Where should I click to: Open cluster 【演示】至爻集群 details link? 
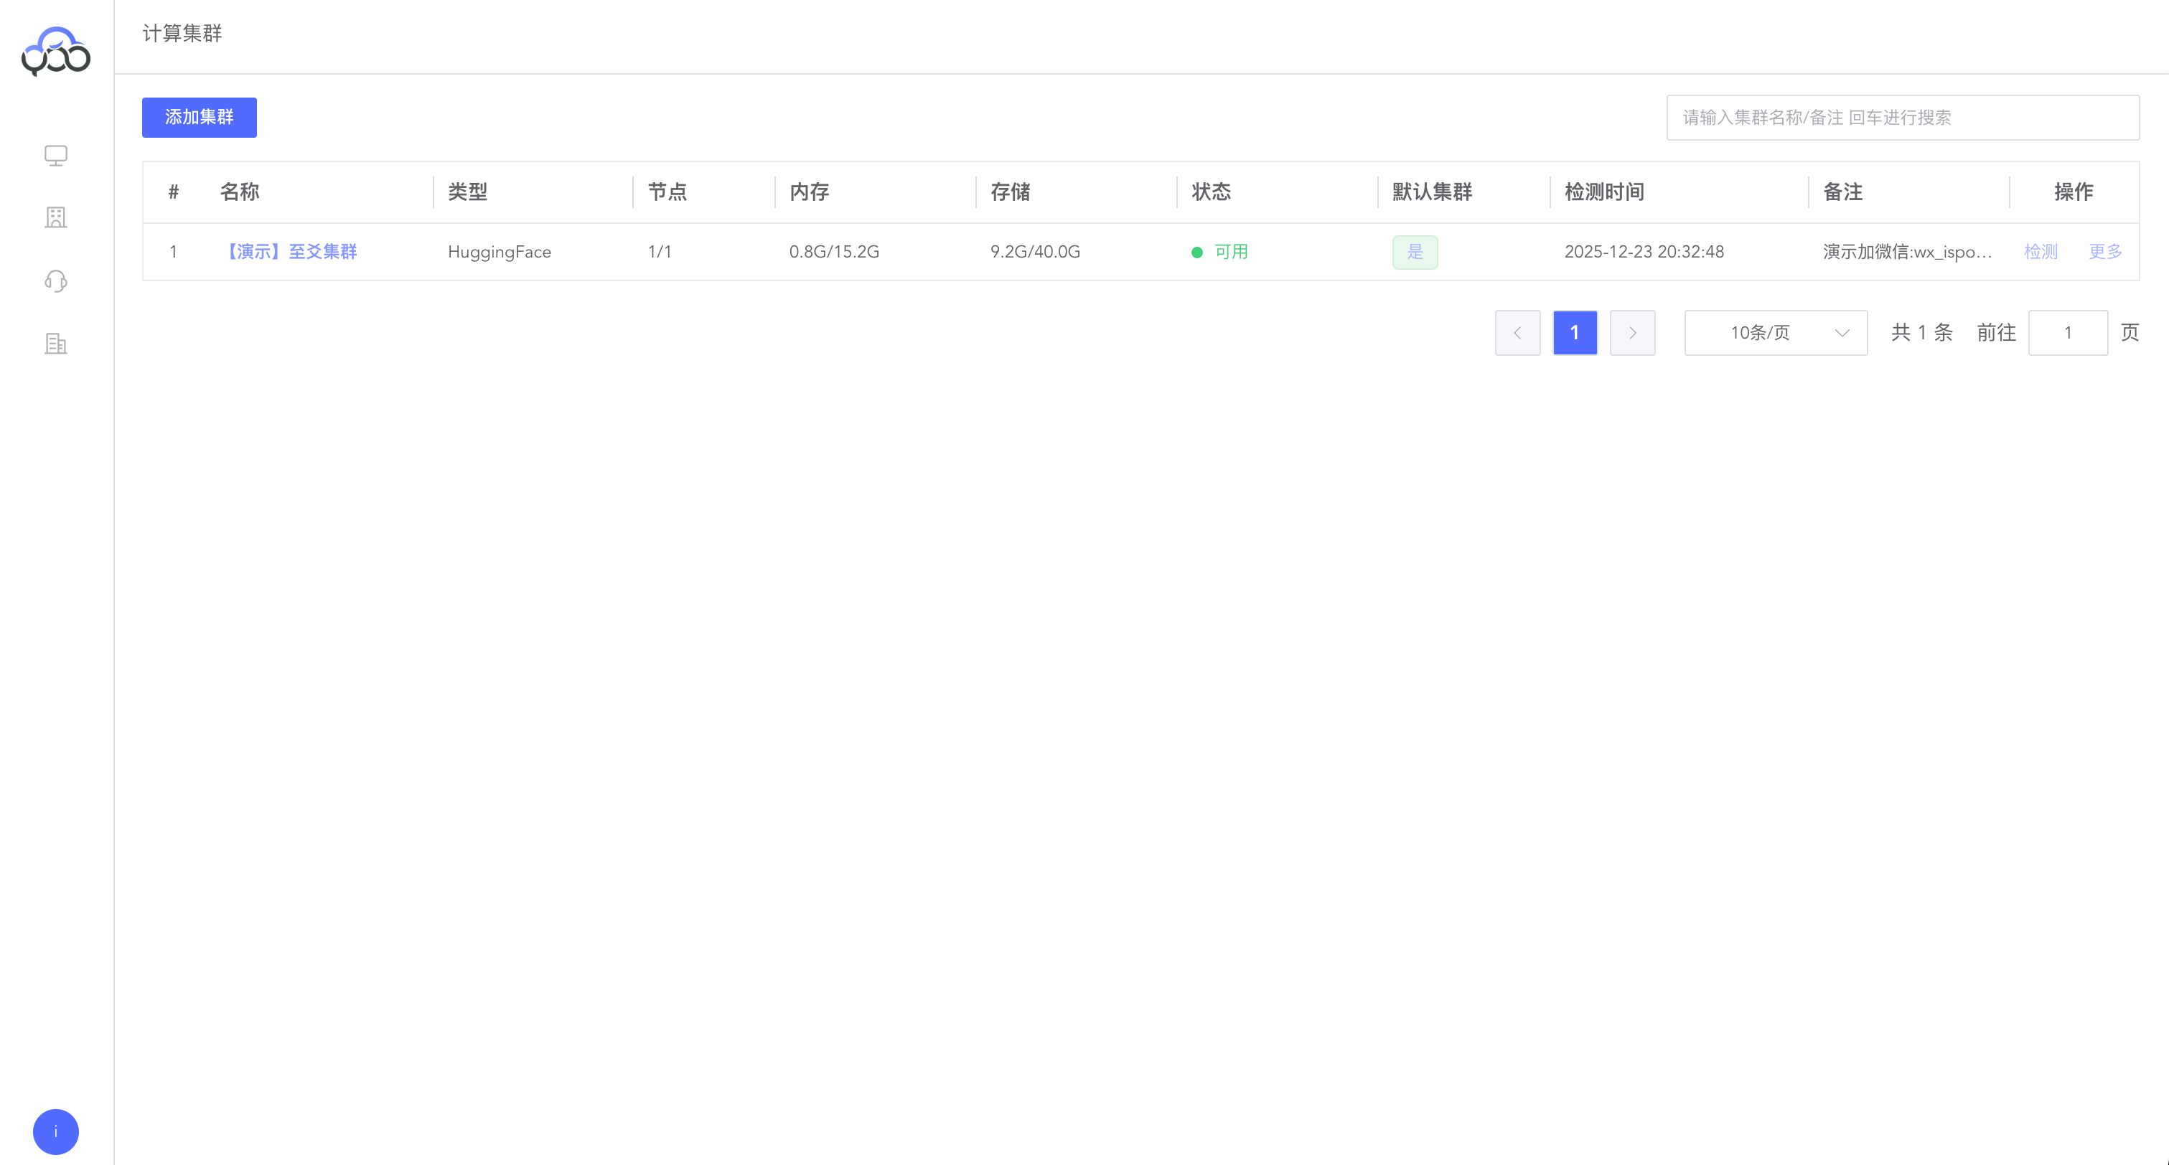(291, 252)
